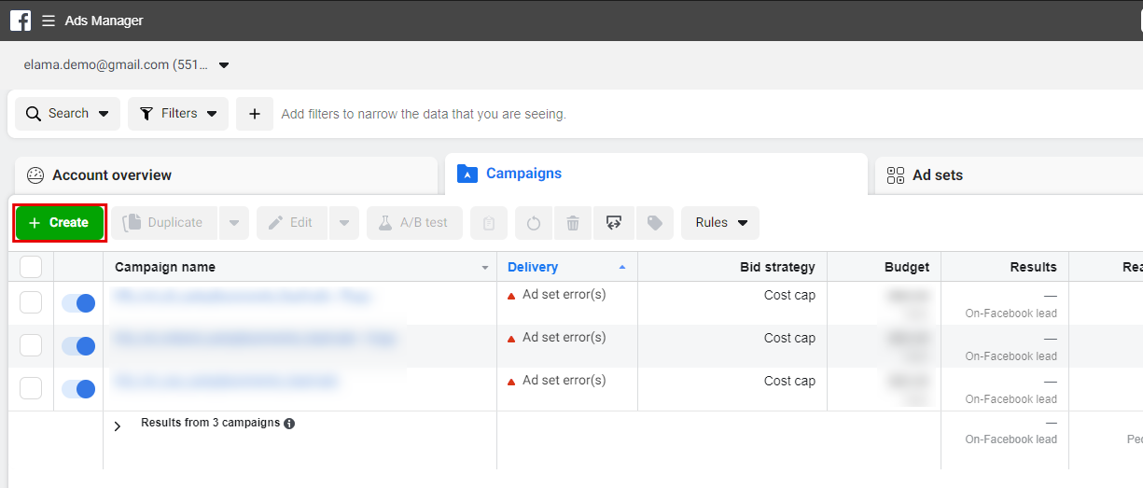
Task: Expand the Duplicate options arrow
Action: pyautogui.click(x=234, y=223)
